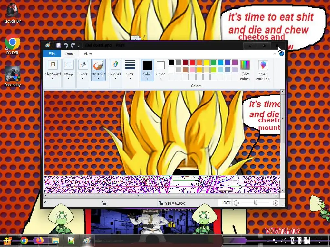Open Firefox from the taskbar
This screenshot has height=247, width=330.
pos(40,241)
